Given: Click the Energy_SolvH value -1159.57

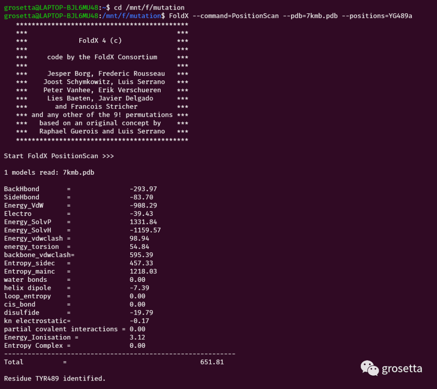Looking at the screenshot, I should point(145,230).
